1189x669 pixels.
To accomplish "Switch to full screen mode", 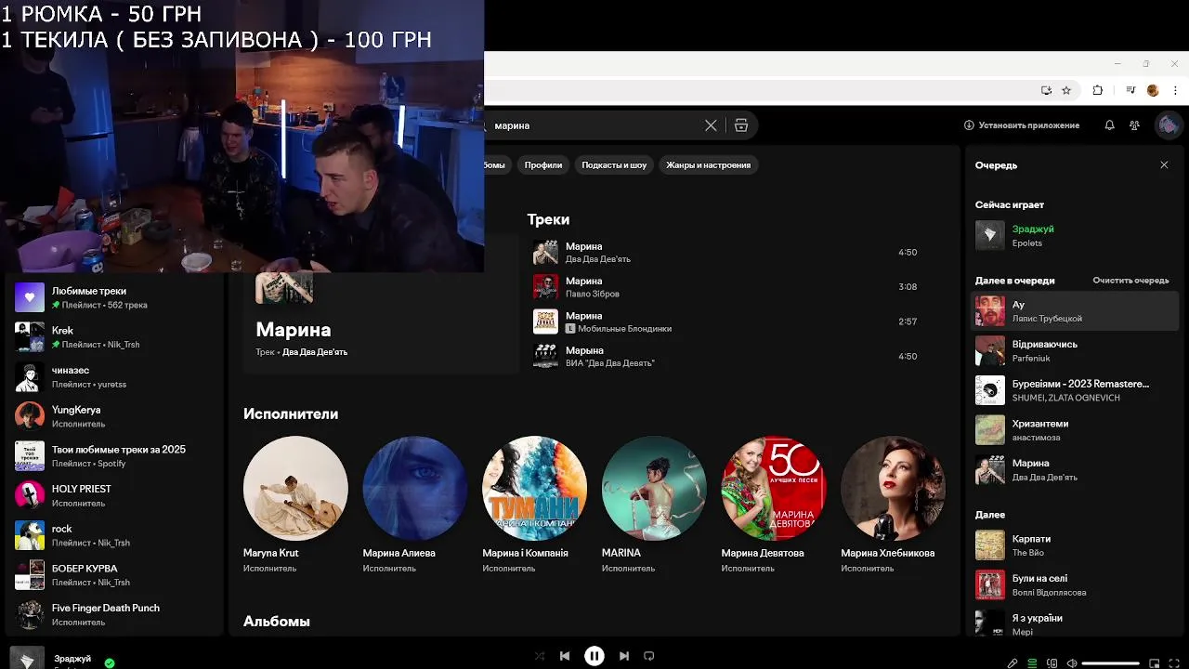I will (x=1174, y=663).
